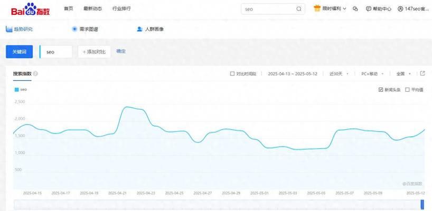Click the 2025-05-09 axis date
Screen dimensions: 432x211
click(373, 193)
